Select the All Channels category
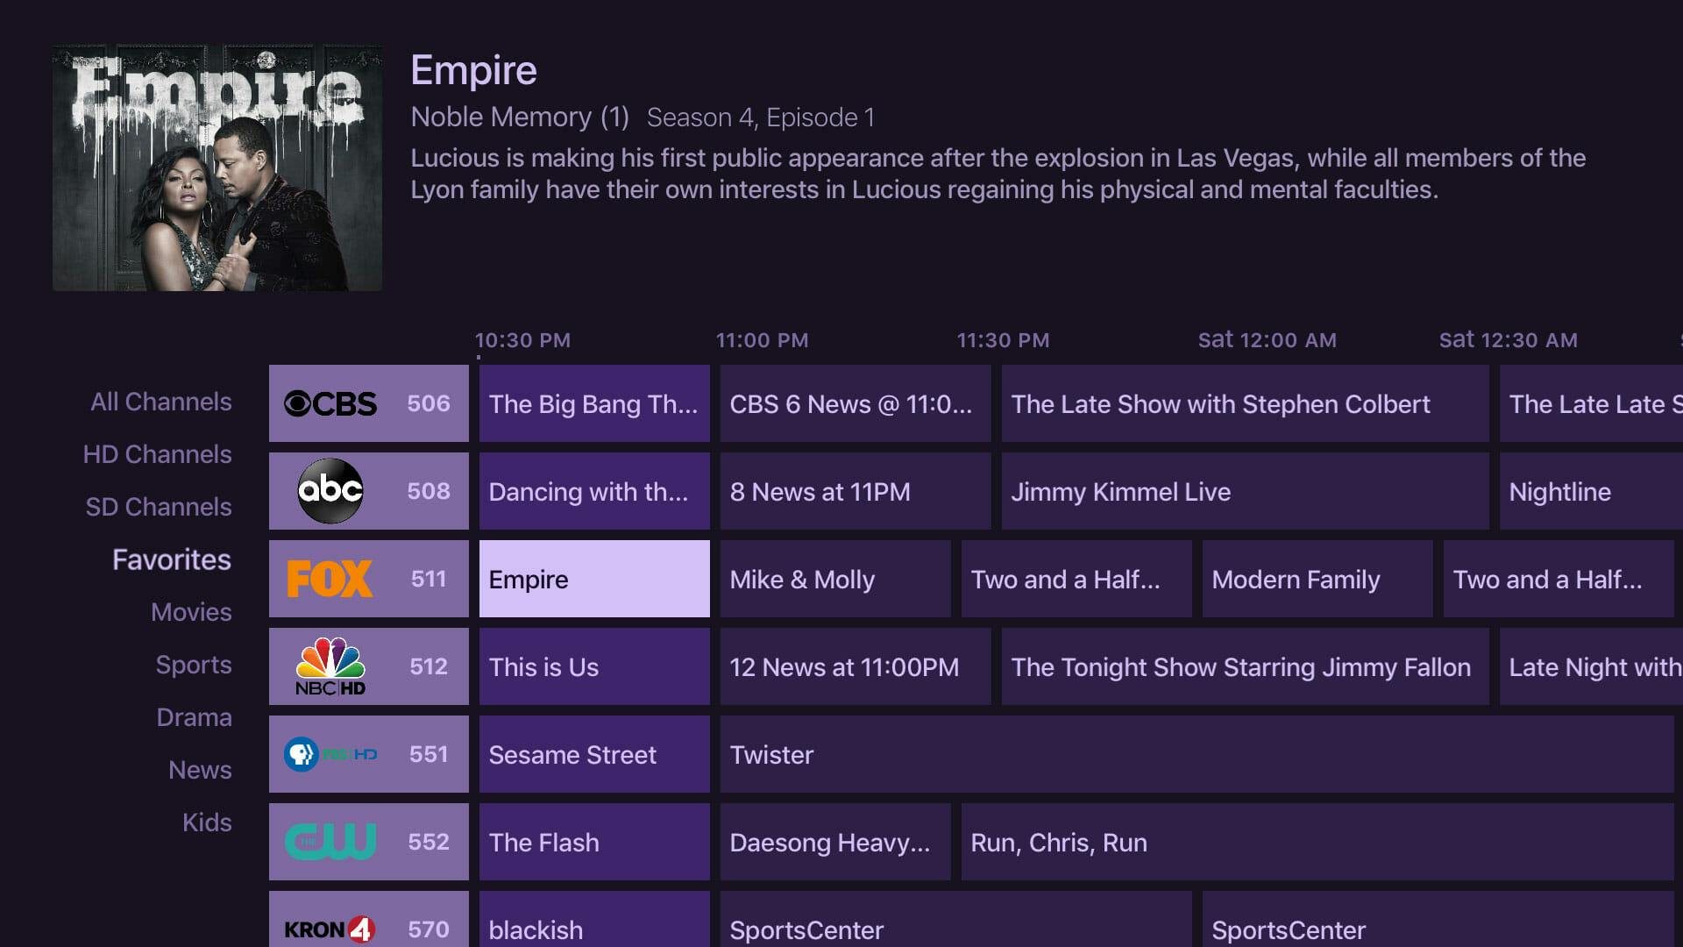Screen dimensions: 1683x947 [x=160, y=402]
